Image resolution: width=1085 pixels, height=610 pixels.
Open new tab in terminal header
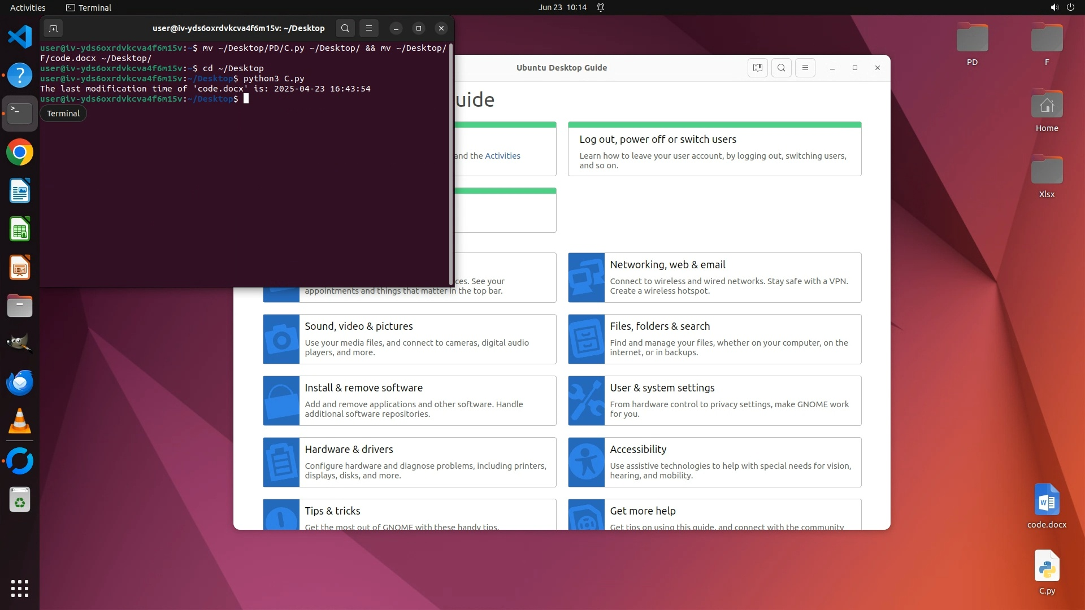tap(53, 28)
